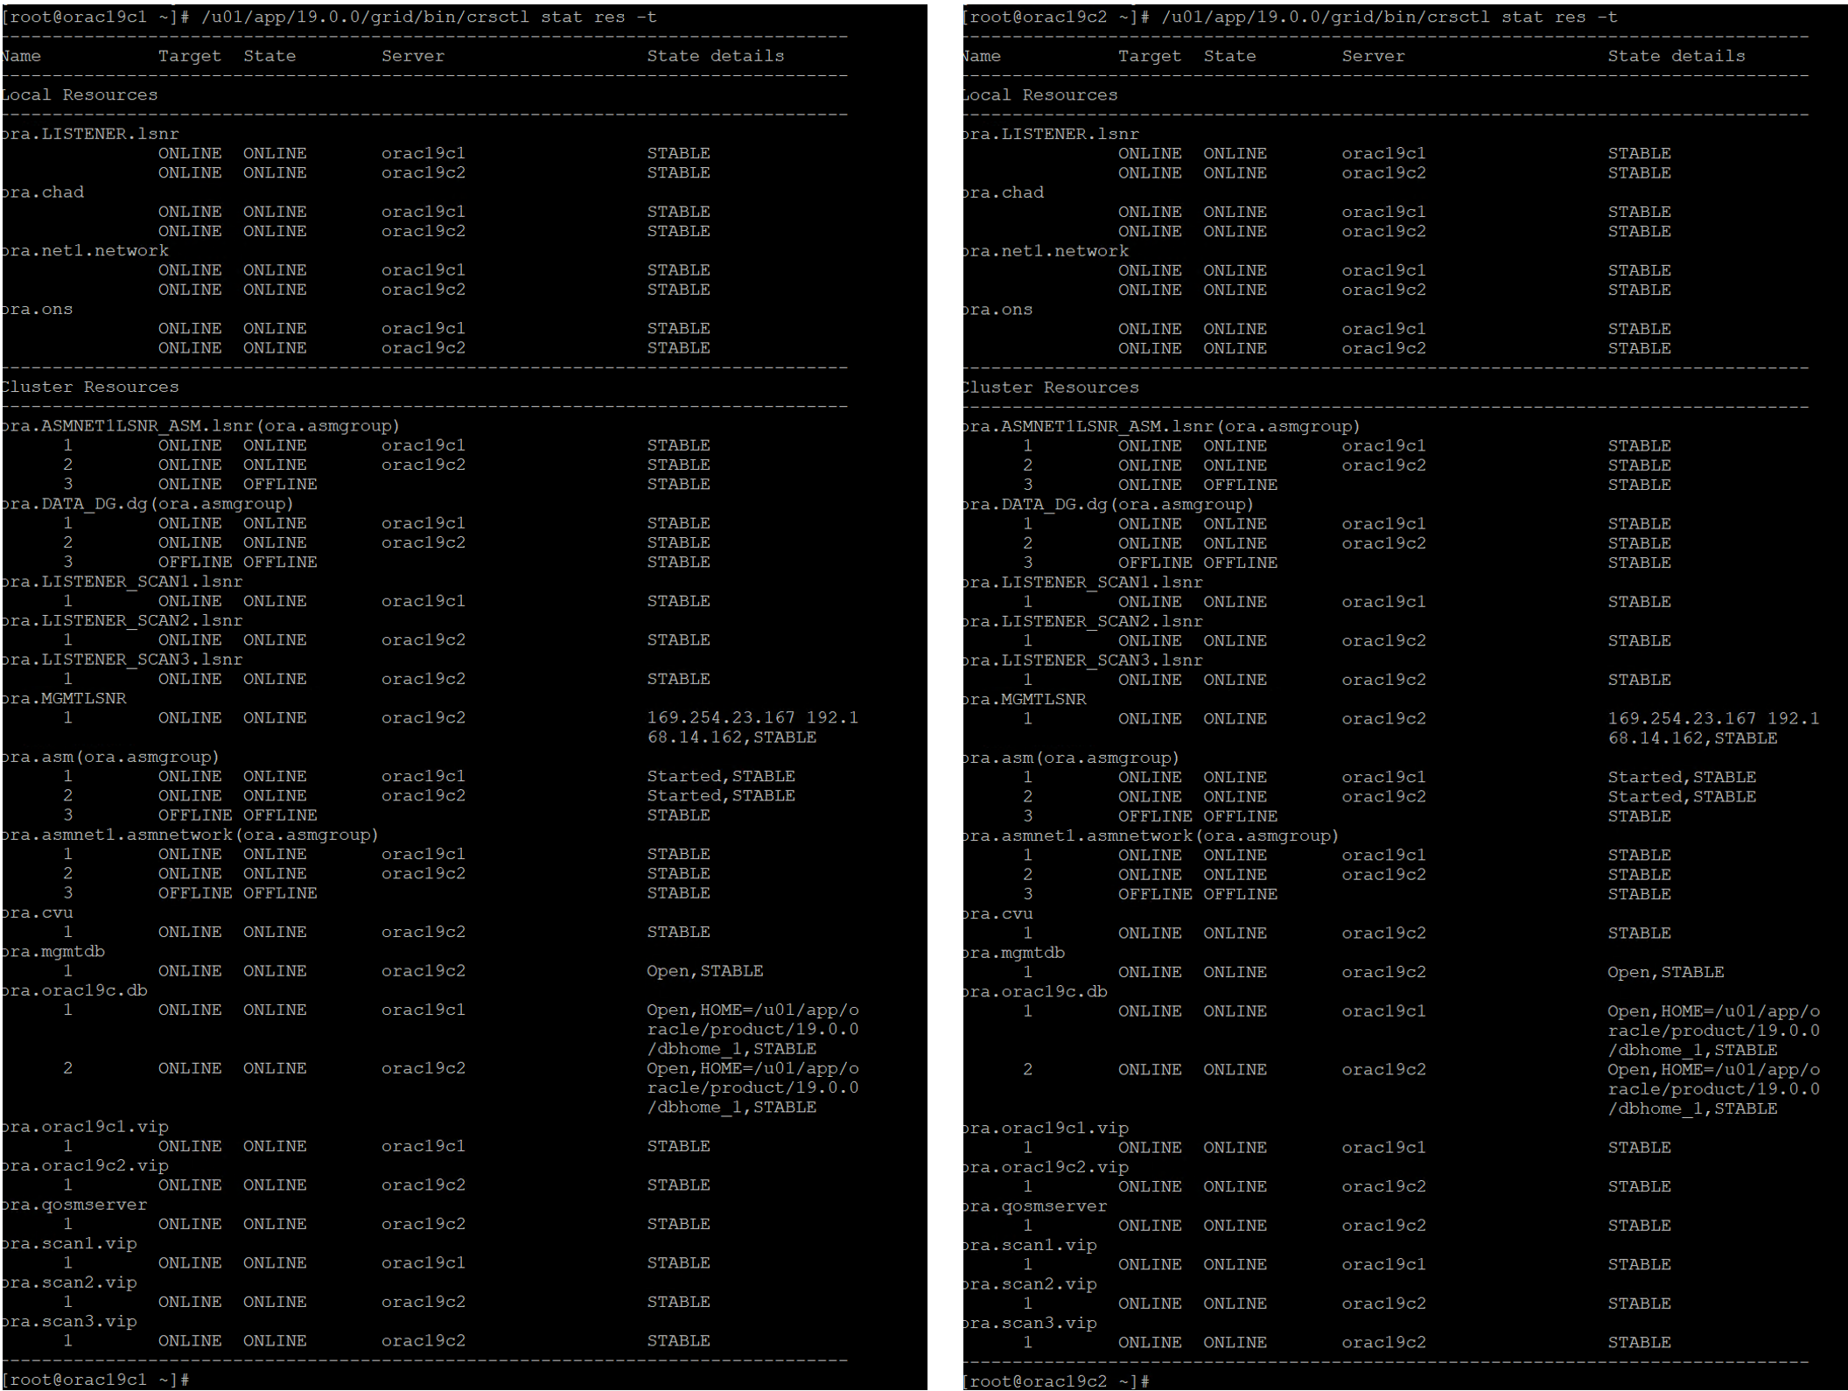Screen dimensions: 1848x1391
Task: Click ora.LISTENER.lsnr resource name in left terminal
Action: point(90,134)
